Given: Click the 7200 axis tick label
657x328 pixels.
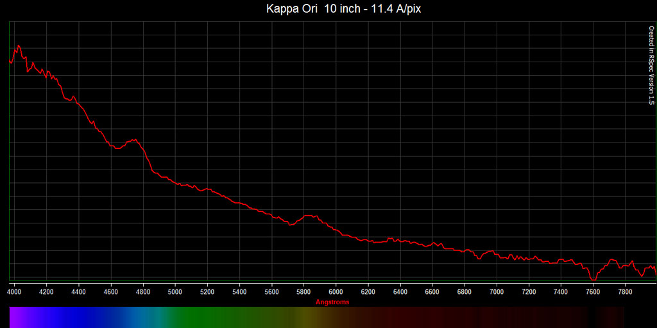Looking at the screenshot, I should pos(529,291).
